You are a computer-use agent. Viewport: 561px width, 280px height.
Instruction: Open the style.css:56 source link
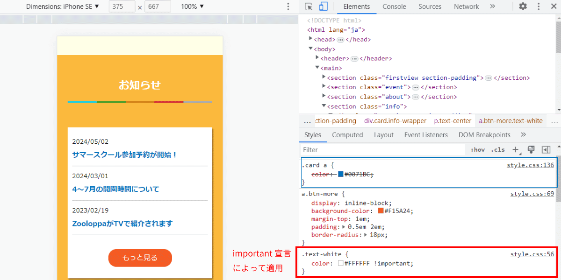532,254
